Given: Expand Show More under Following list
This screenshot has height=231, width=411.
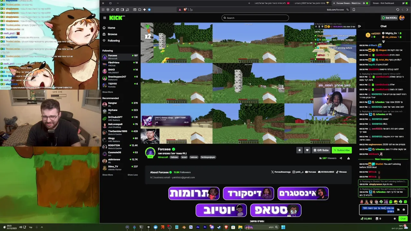Looking at the screenshot, I should pyautogui.click(x=108, y=92).
